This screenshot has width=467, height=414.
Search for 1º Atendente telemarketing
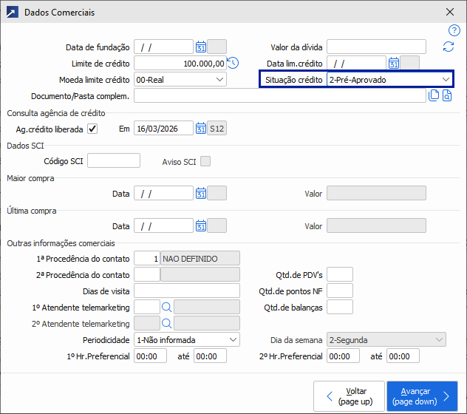(x=166, y=307)
